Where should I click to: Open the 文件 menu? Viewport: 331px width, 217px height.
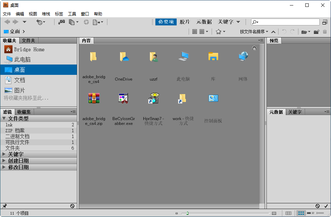7,14
